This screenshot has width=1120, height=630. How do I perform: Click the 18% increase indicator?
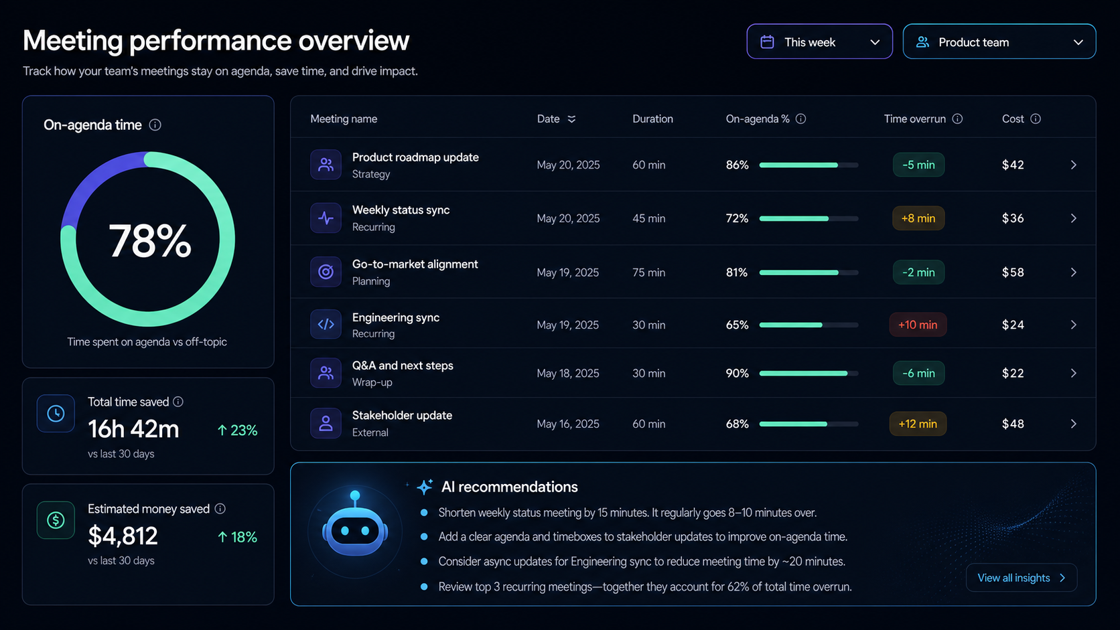[x=237, y=537]
